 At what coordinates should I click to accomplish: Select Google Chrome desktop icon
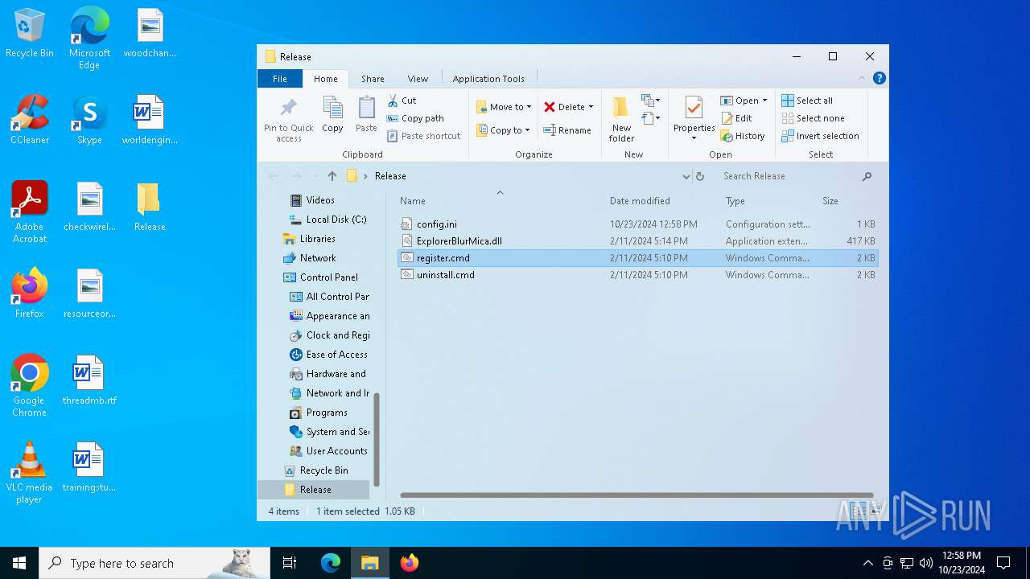[x=30, y=386]
